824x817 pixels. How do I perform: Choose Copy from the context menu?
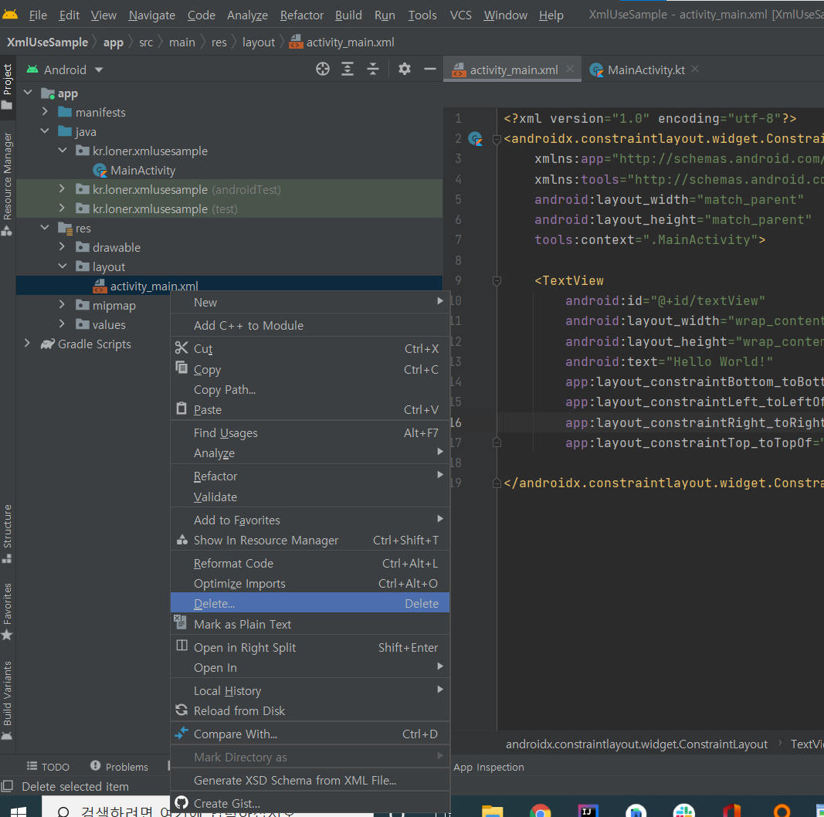point(310,369)
